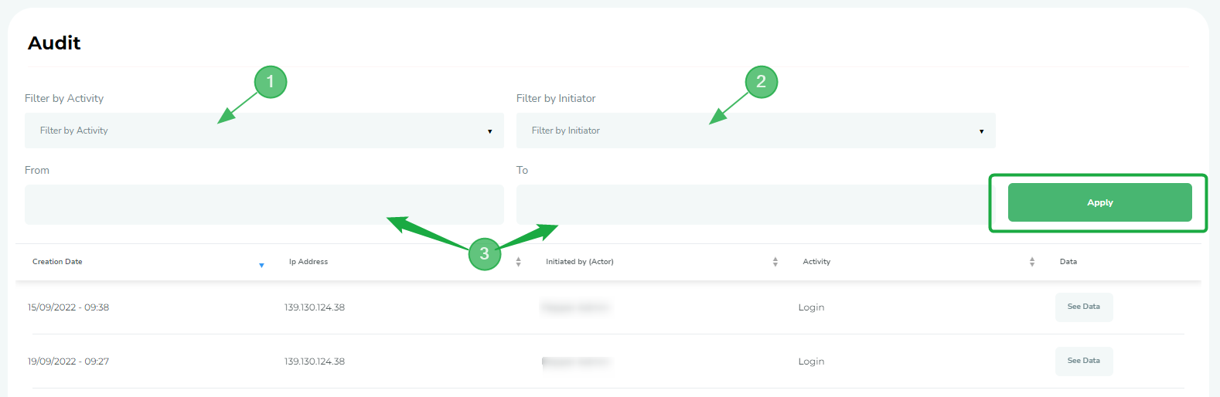The height and width of the screenshot is (397, 1220).
Task: Click the Audit page heading
Action: 54,43
